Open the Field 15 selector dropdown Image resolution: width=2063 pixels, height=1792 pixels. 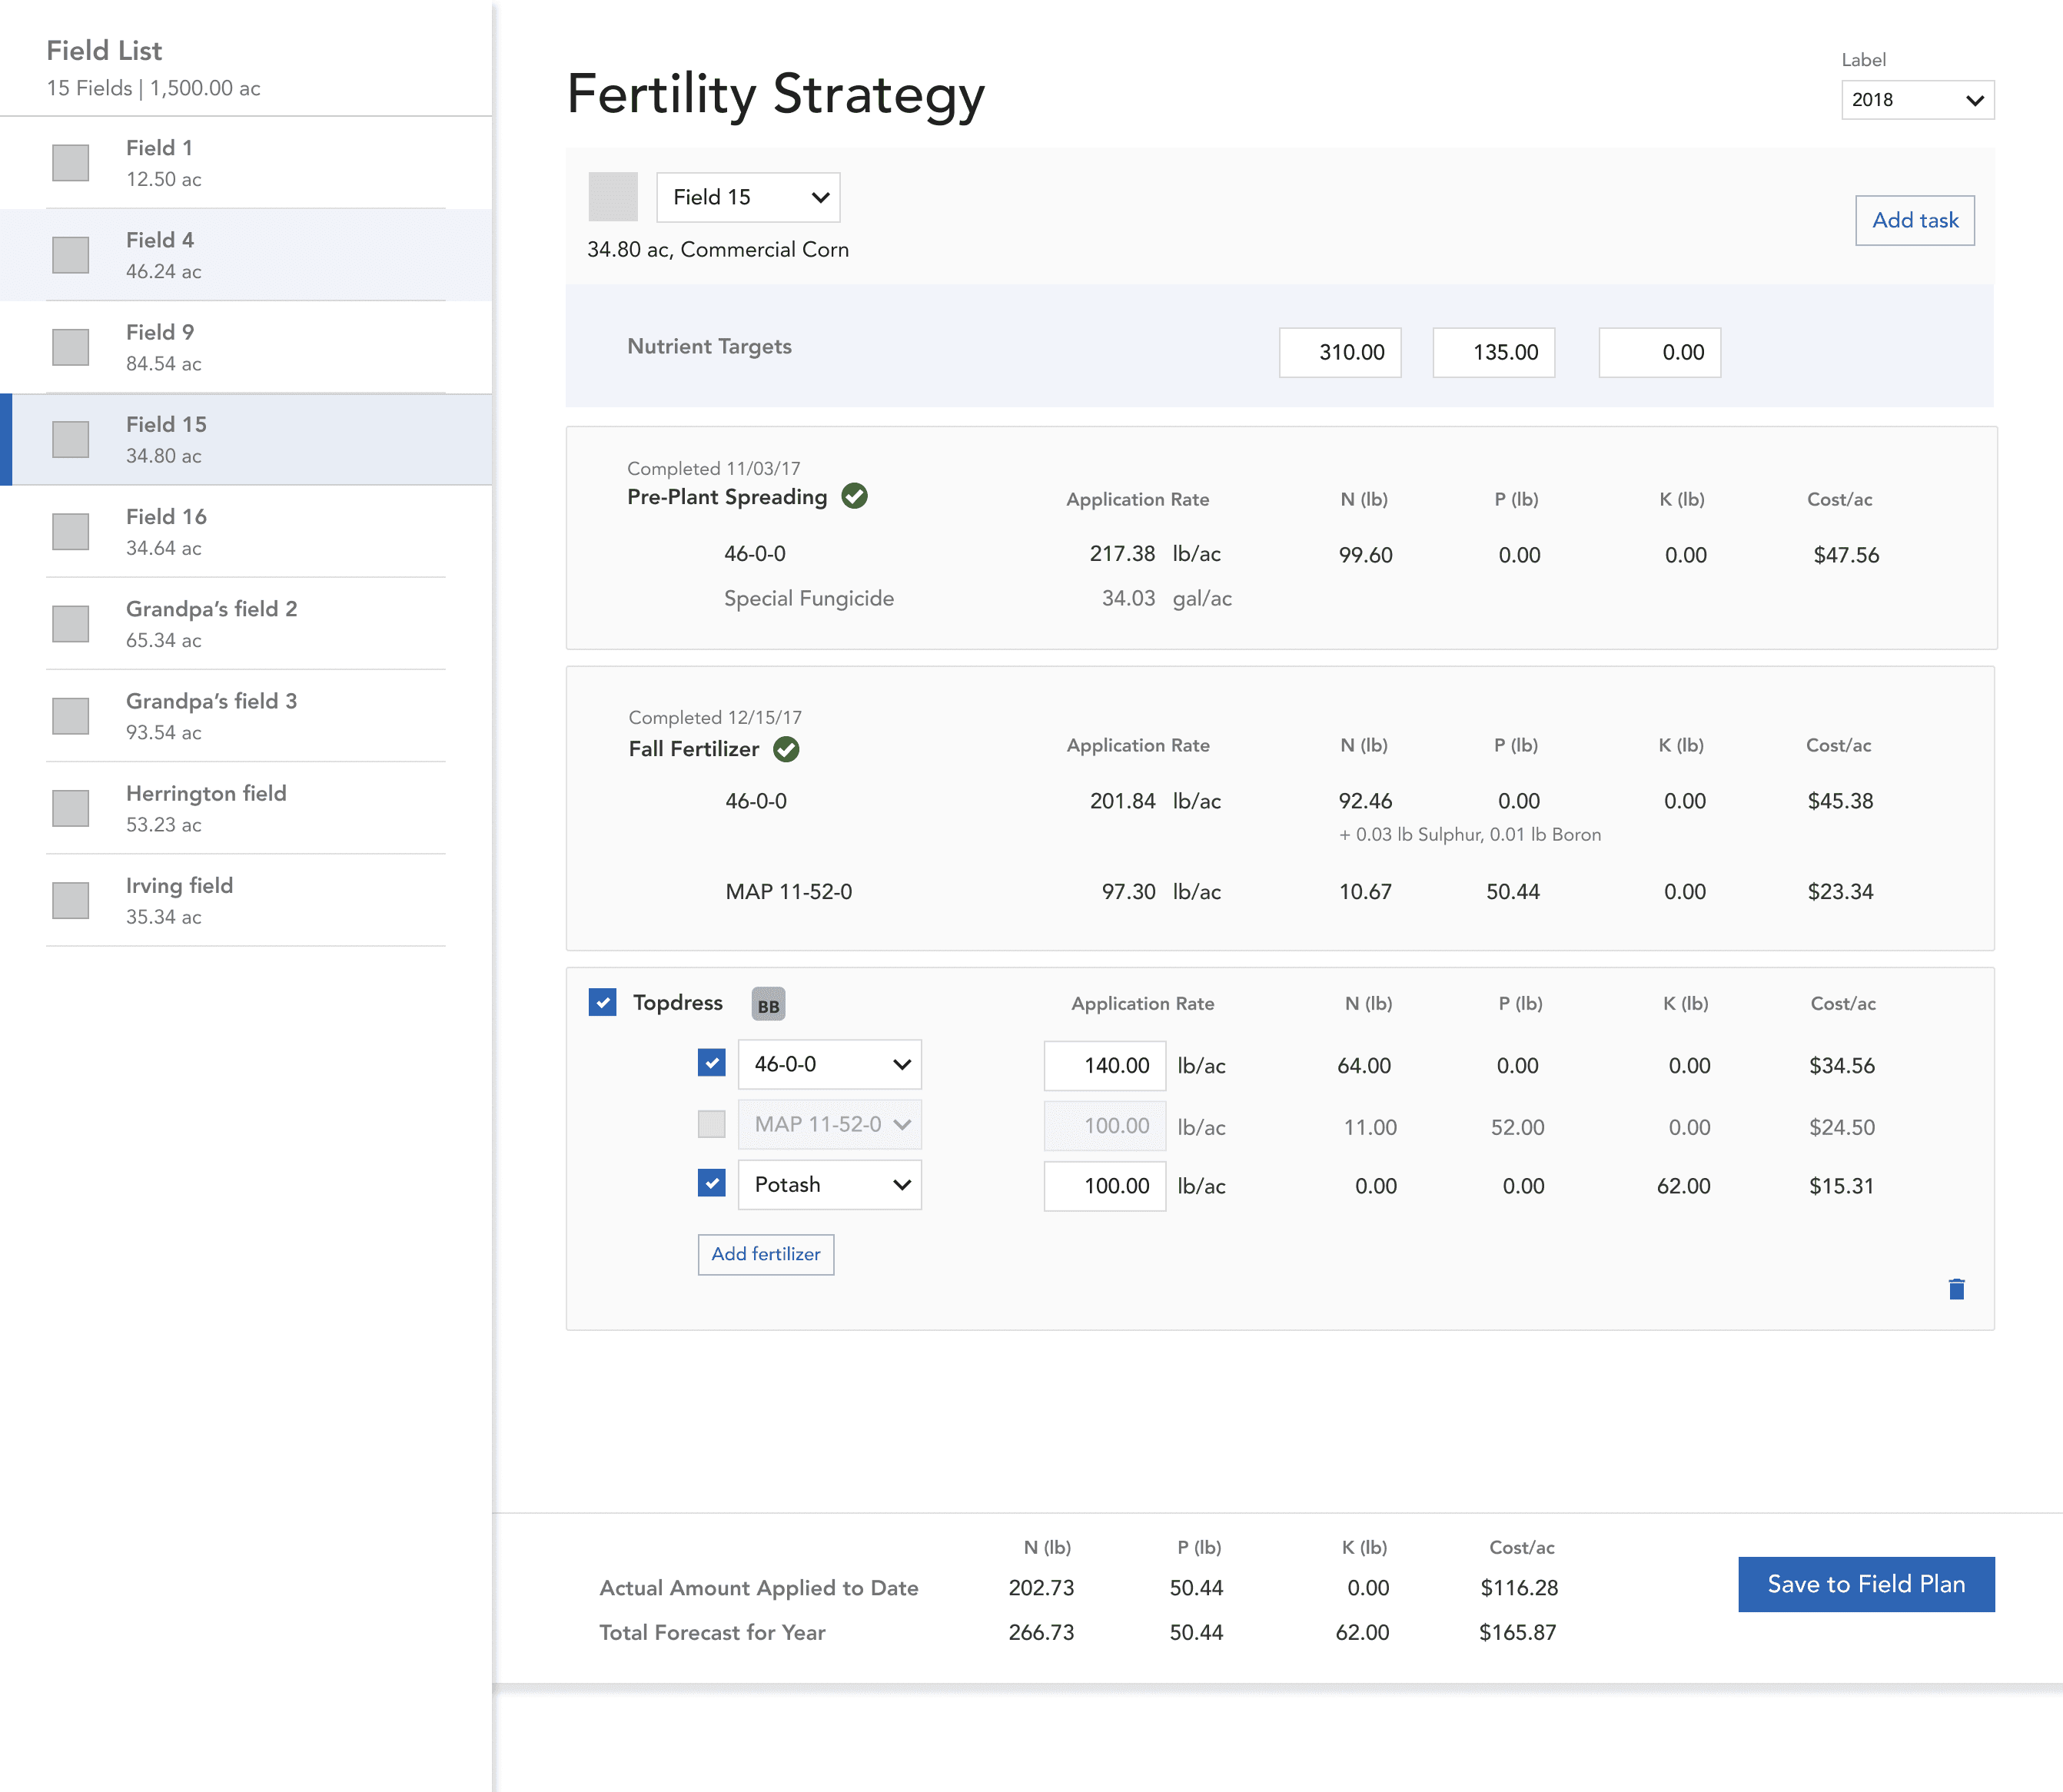coord(747,197)
